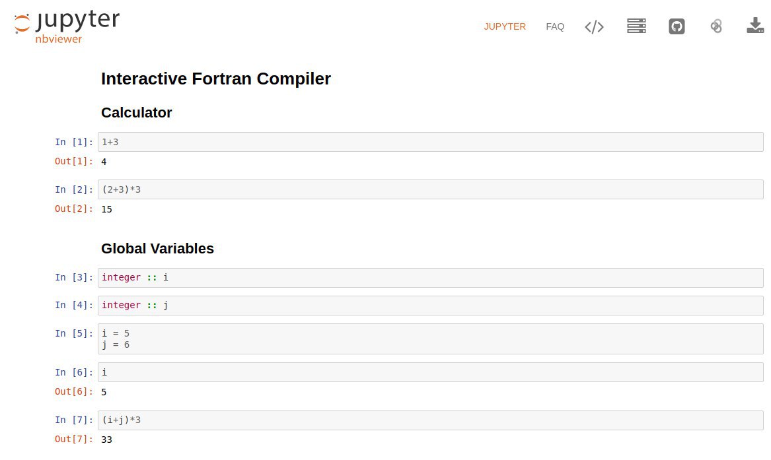Click the Out[7] result 33
Screen dimensions: 771x460
click(x=107, y=440)
